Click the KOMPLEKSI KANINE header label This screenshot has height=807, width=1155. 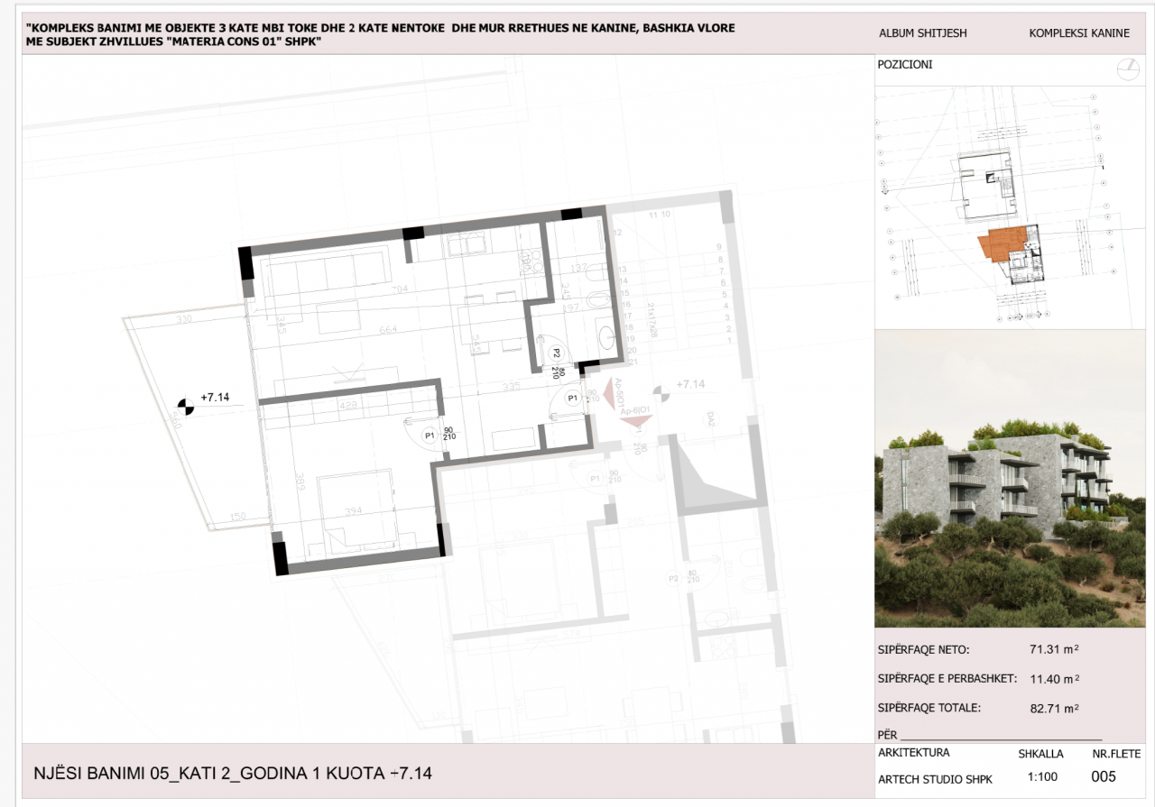(x=1078, y=33)
